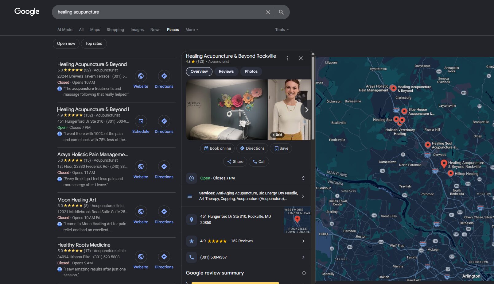Open Photos tab in place panel
The width and height of the screenshot is (494, 284).
(251, 71)
